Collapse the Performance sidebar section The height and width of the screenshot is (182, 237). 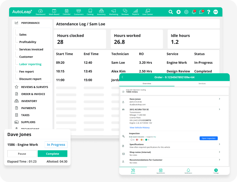30,23
